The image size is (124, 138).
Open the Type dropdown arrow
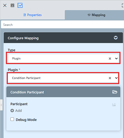[116, 58]
